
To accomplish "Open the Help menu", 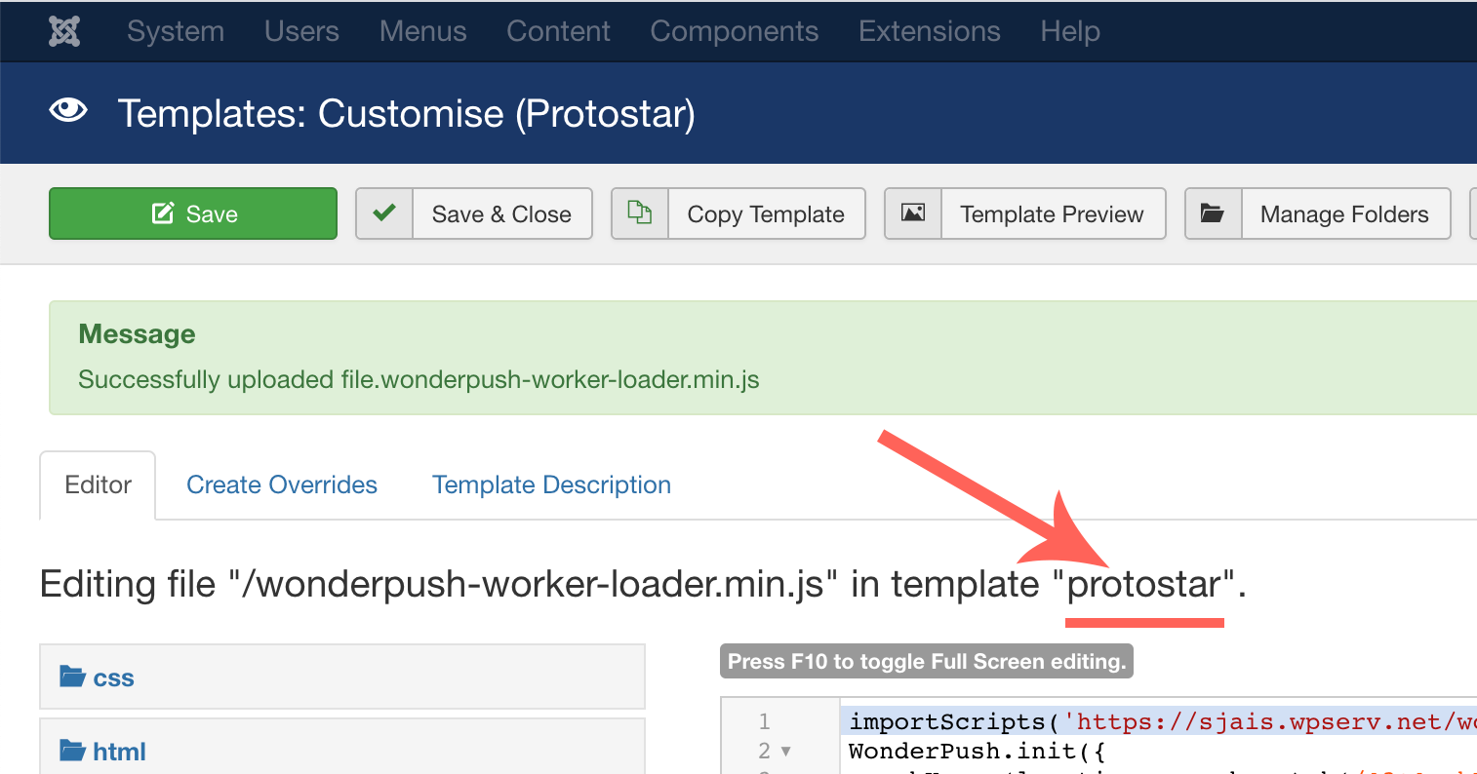I will coord(1070,31).
